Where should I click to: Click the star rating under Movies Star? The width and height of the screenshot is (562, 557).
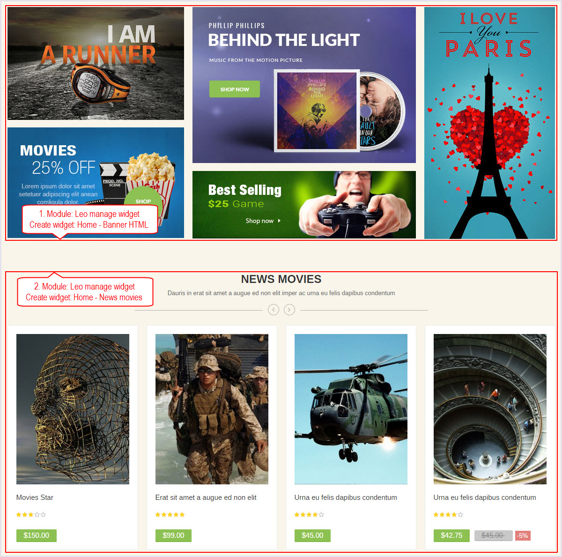[x=31, y=514]
